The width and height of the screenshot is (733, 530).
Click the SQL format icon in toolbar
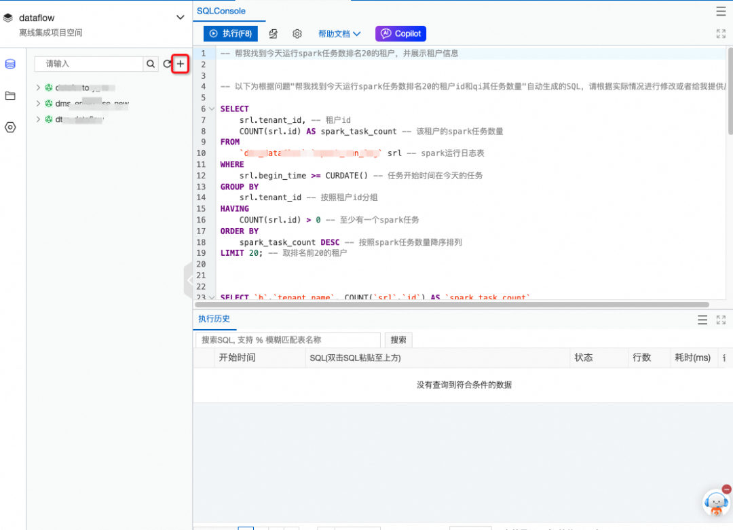pos(273,34)
